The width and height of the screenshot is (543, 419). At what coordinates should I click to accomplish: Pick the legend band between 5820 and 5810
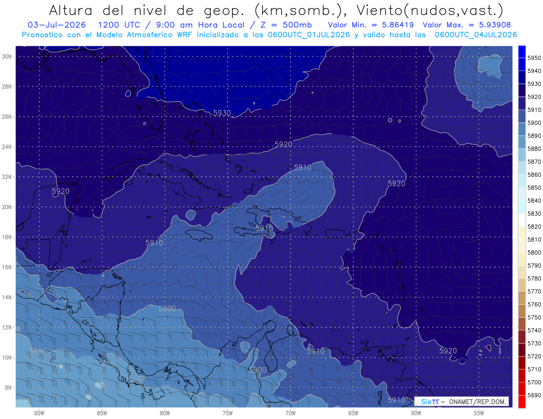tap(522, 233)
